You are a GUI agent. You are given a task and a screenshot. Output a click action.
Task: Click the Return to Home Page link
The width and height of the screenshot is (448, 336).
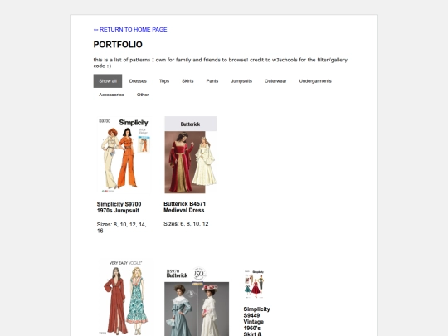pyautogui.click(x=130, y=29)
